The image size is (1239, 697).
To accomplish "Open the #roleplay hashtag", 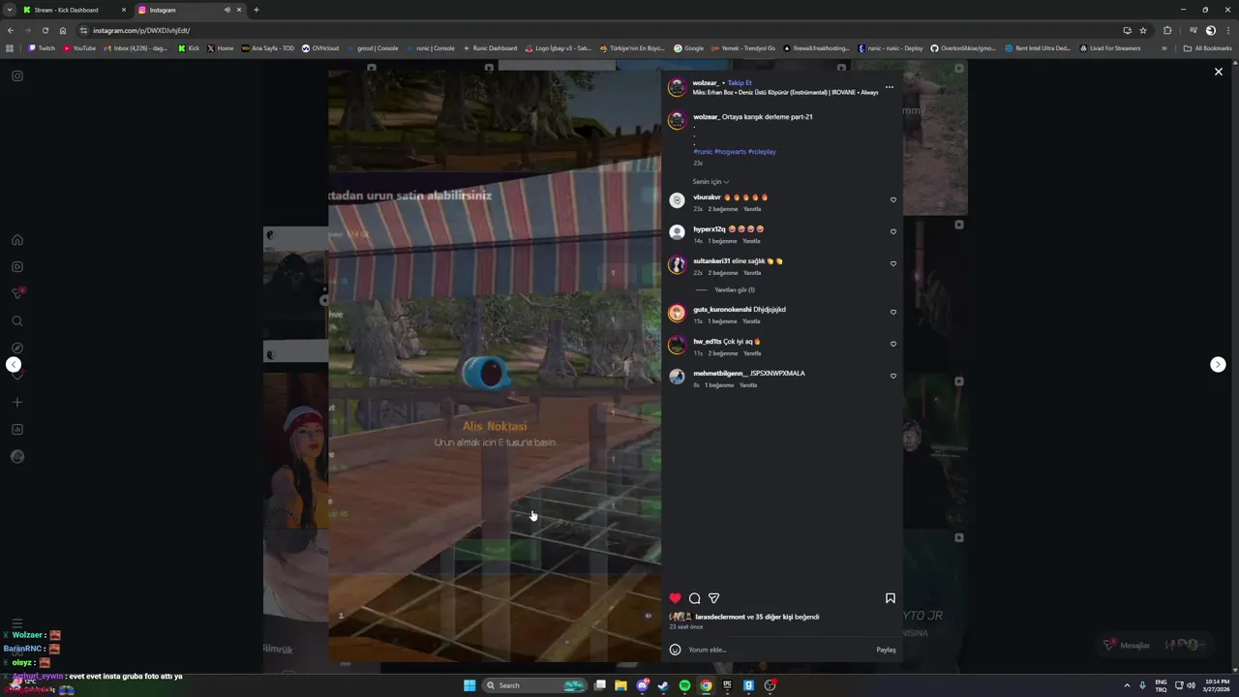I will click(762, 152).
